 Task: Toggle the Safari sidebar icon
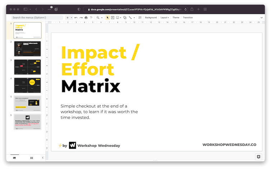click(26, 9)
